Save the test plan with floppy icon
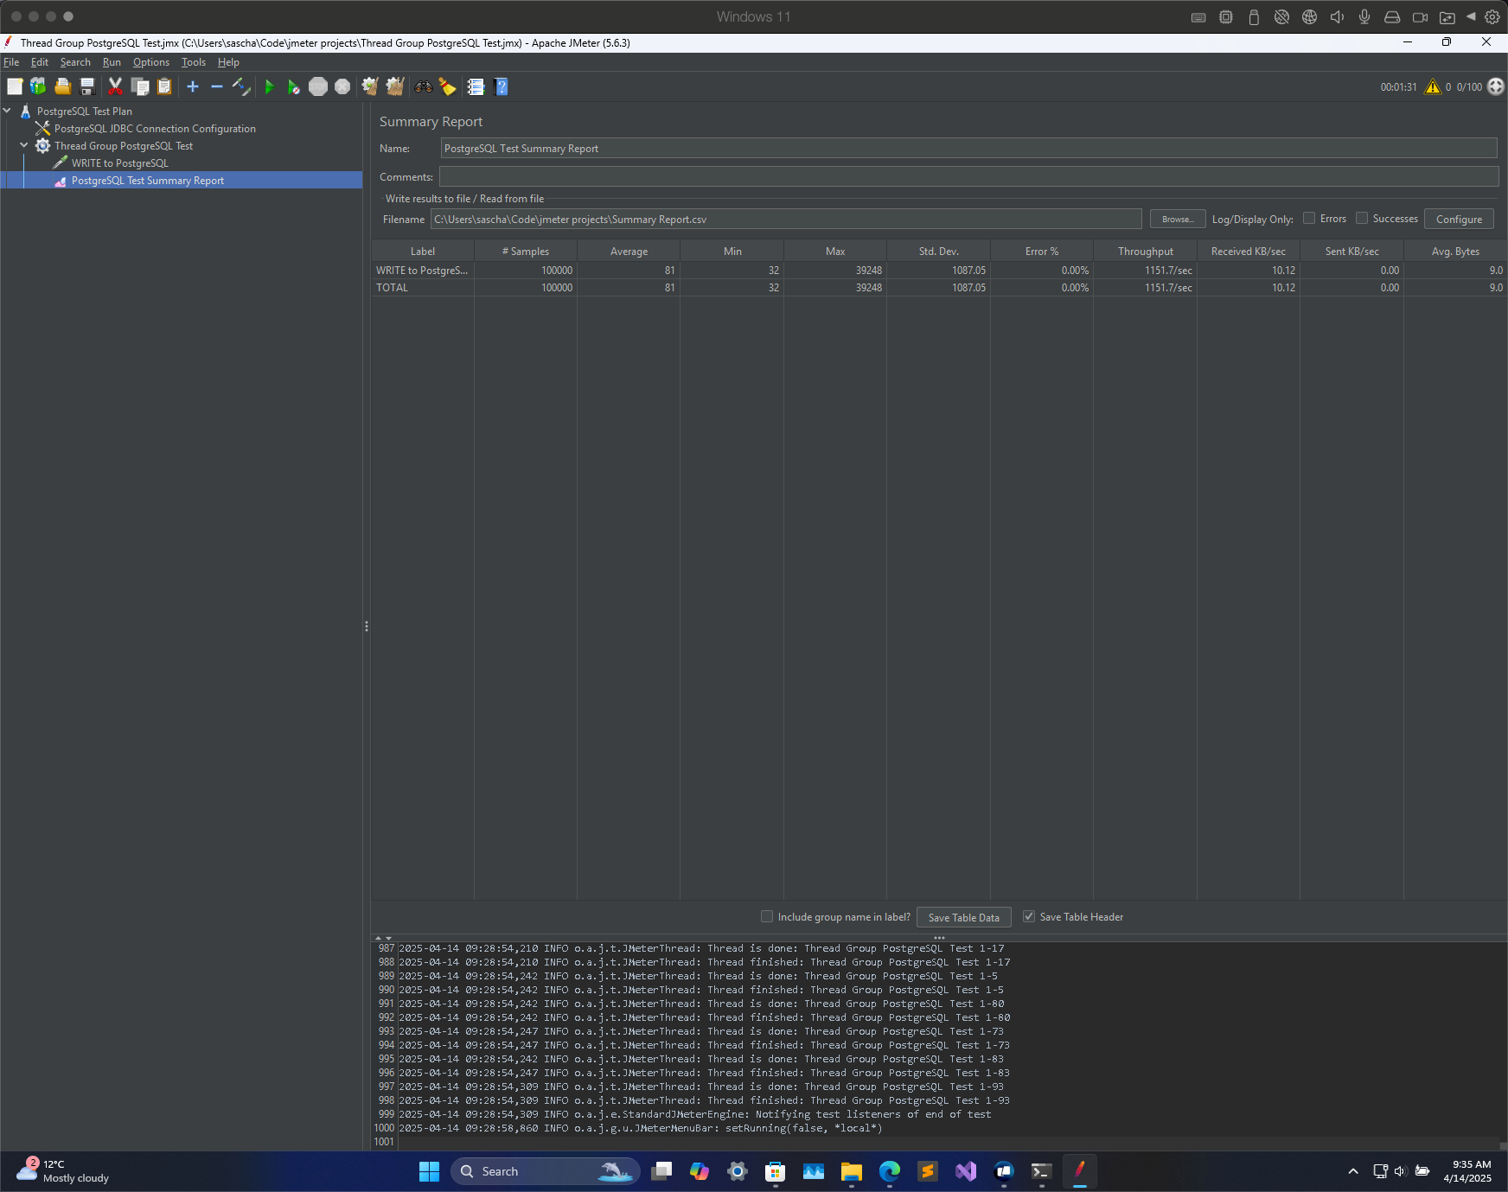 [x=87, y=86]
